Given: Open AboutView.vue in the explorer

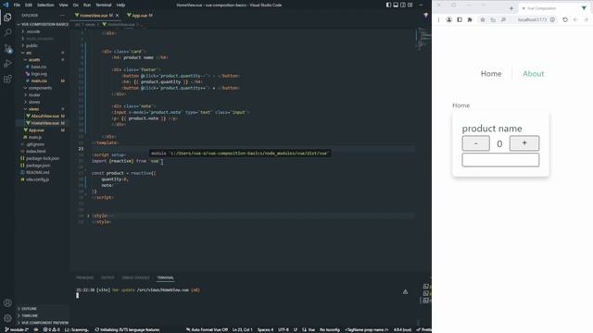Looking at the screenshot, I should pos(44,116).
